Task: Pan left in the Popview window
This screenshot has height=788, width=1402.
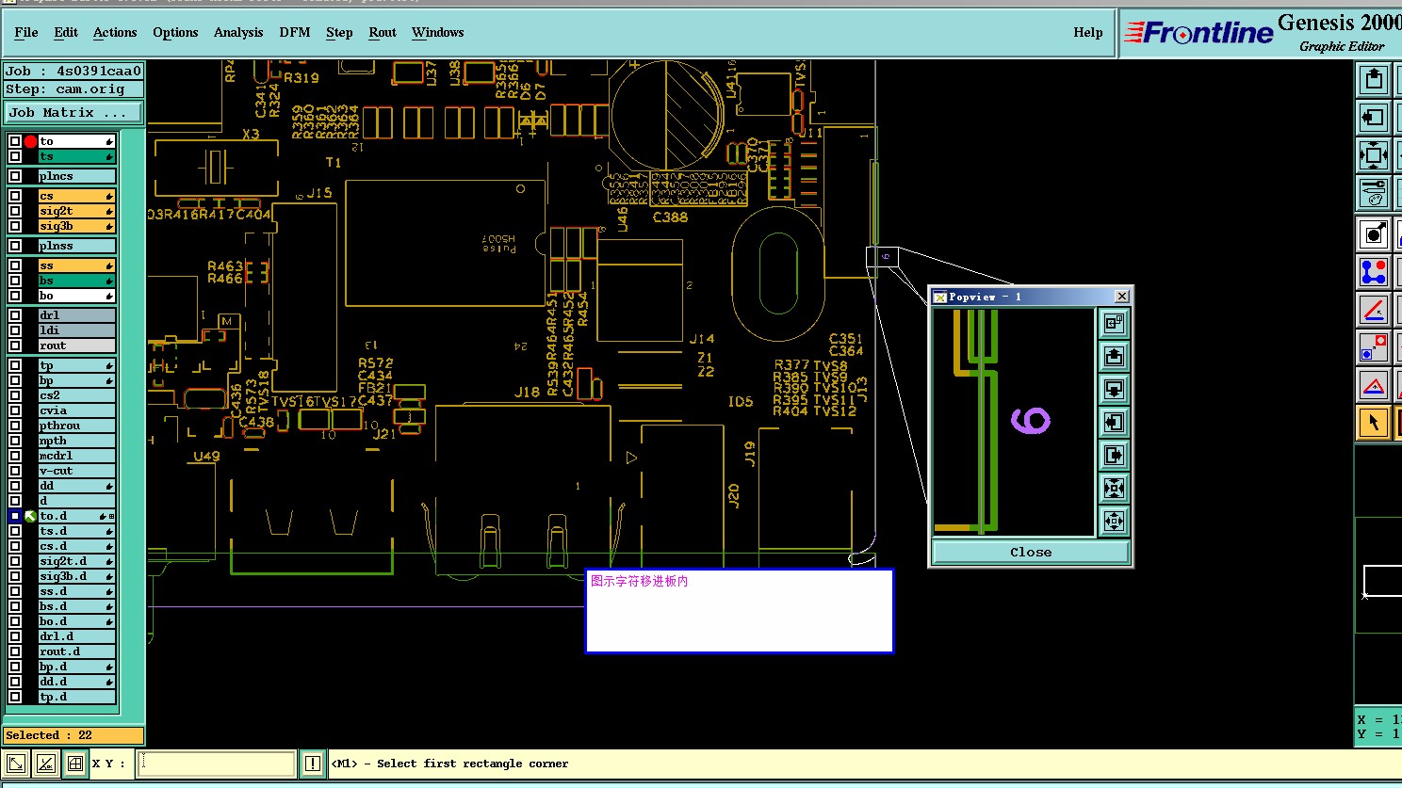Action: point(1114,423)
